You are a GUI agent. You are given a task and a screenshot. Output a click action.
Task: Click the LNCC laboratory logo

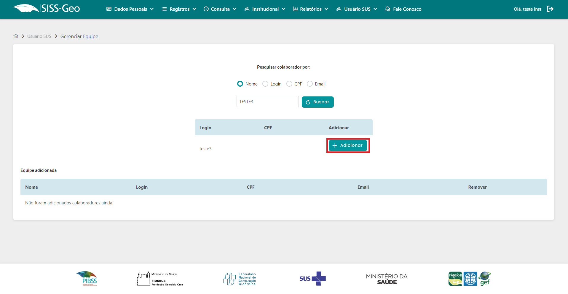click(x=240, y=279)
